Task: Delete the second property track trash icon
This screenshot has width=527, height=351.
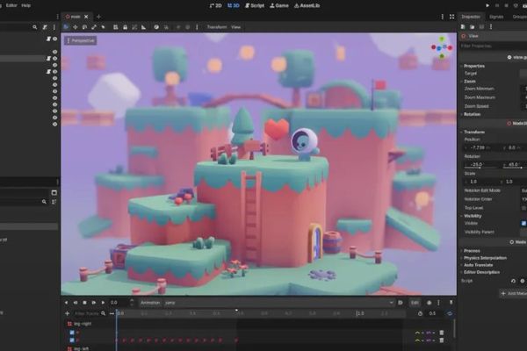Action: (x=442, y=340)
